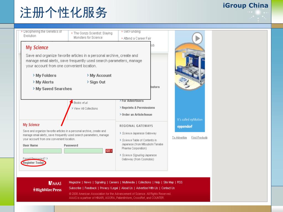283x212 pixels.
Task: Focus the Password input field
Action: point(83,151)
